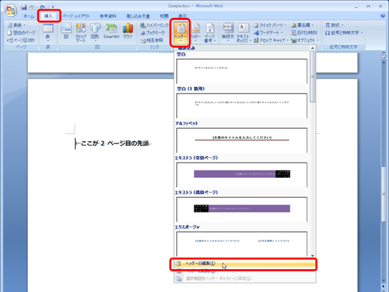The width and height of the screenshot is (389, 292).
Task: Click the header gallery scrollbar thumb
Action: tap(313, 76)
